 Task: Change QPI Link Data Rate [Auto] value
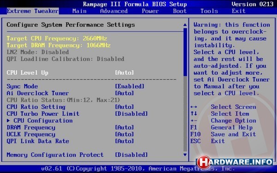coord(124,141)
